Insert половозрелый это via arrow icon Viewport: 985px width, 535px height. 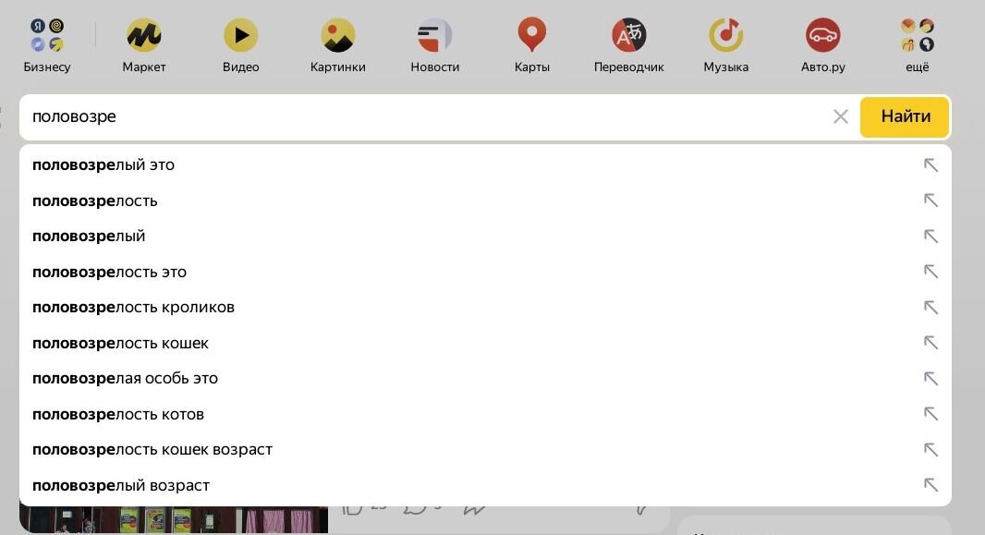pyautogui.click(x=930, y=165)
